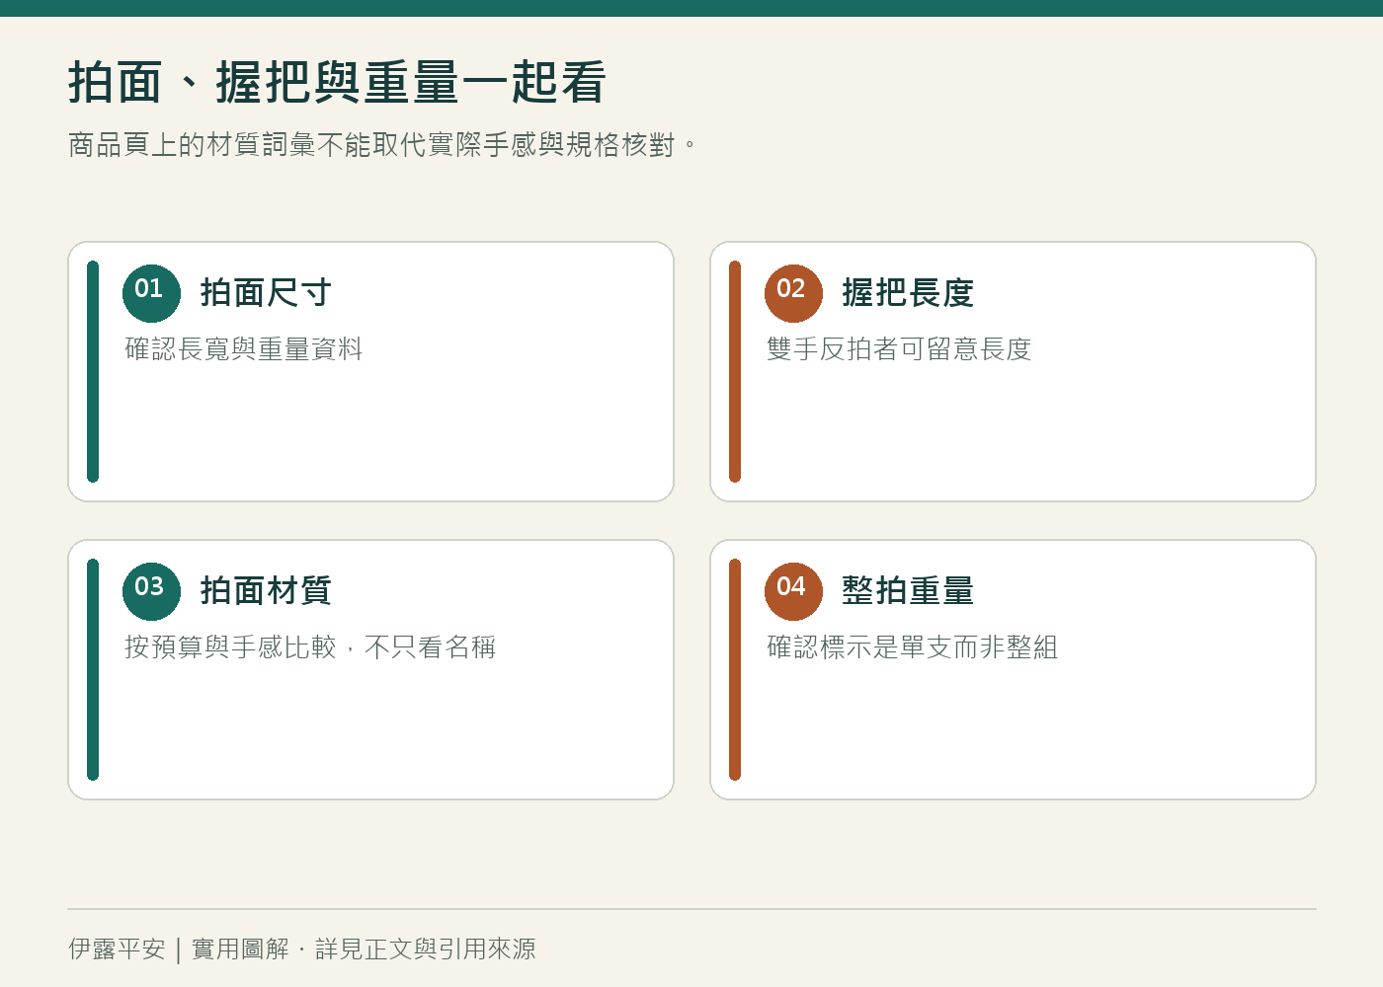Click the subtitle about 材質詞彙 and 規格核對
The height and width of the screenshot is (987, 1383).
(382, 145)
